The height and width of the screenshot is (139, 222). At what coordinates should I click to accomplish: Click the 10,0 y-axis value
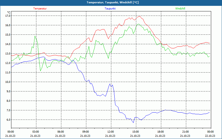point(8,82)
